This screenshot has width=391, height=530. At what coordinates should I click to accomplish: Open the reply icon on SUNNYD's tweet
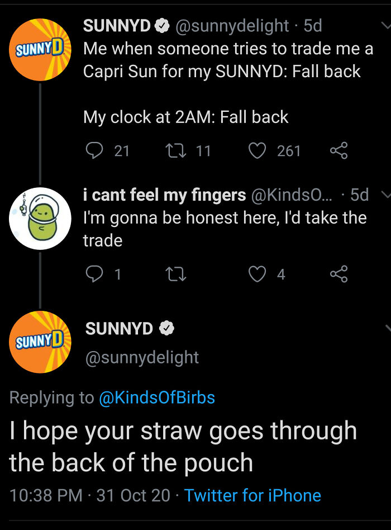tap(94, 151)
